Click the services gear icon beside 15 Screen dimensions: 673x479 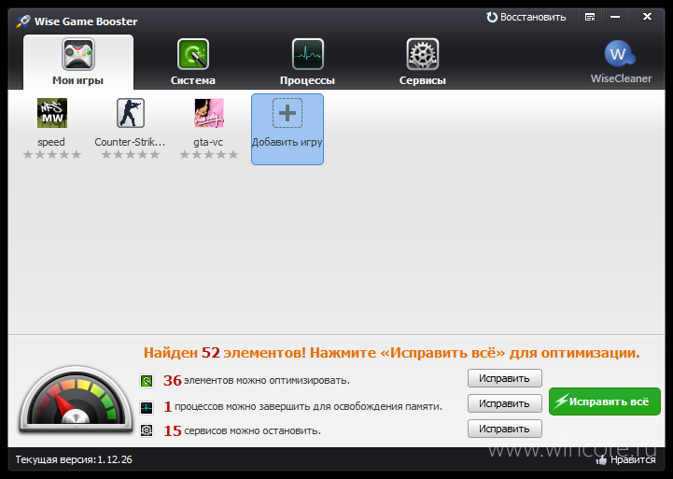(147, 430)
